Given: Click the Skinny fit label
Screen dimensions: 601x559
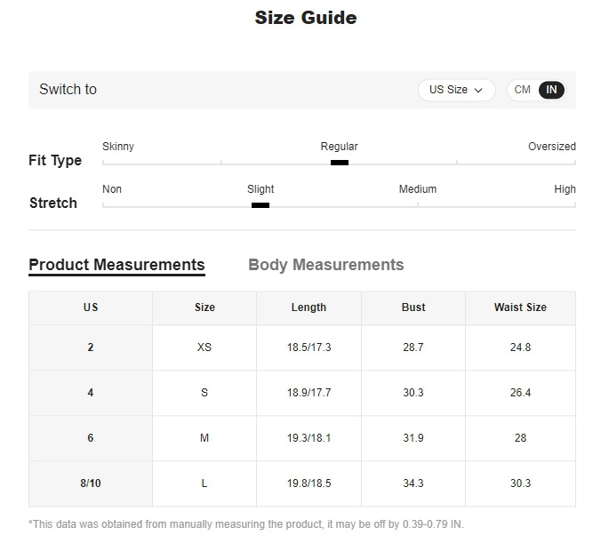Looking at the screenshot, I should click(118, 147).
